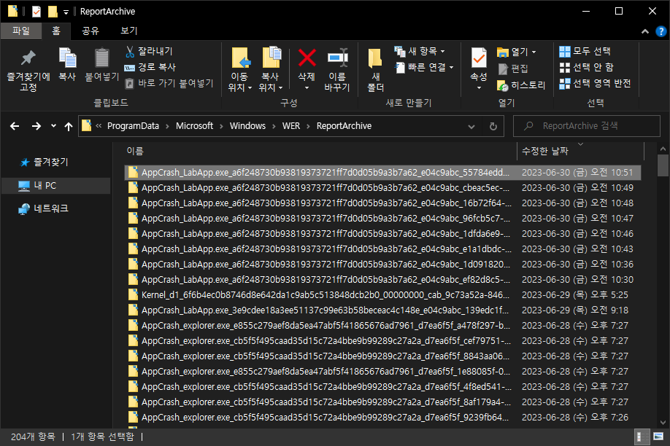This screenshot has height=446, width=670.
Task: Click the 붙여넣기 (Paste) ribbon button
Action: click(x=101, y=66)
